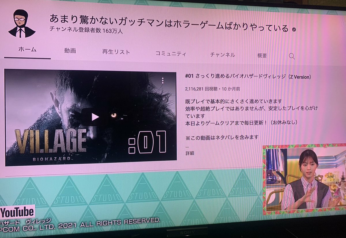
Task: Click subscriber count チャンネル登録者数 163万人
Action: pos(86,29)
